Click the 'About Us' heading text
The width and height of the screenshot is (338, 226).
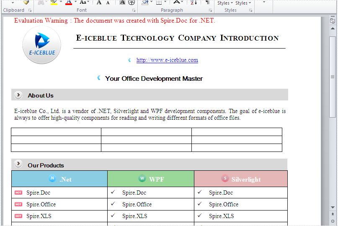[x=41, y=96]
